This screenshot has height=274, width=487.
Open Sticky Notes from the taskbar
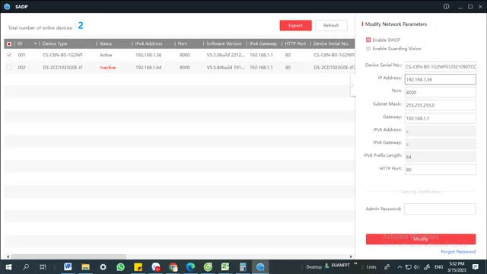click(138, 267)
